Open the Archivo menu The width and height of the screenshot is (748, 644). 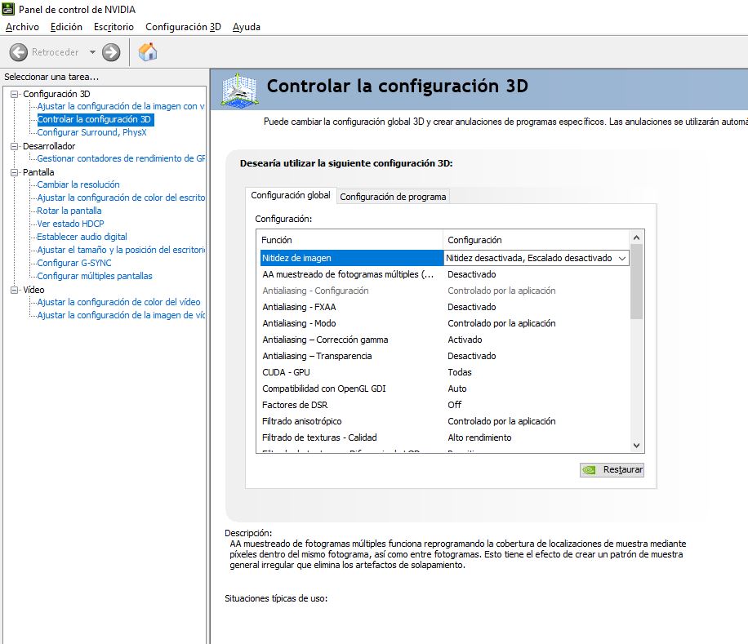click(x=22, y=27)
